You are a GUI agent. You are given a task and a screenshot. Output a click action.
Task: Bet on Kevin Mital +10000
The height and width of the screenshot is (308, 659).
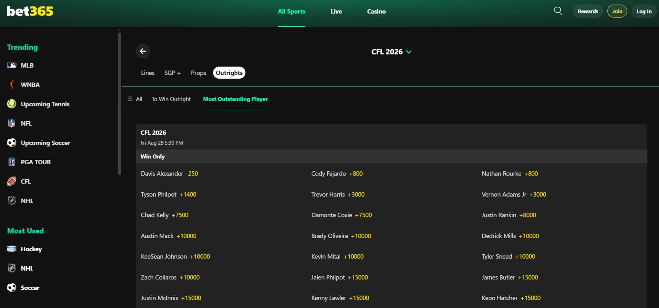[337, 257]
